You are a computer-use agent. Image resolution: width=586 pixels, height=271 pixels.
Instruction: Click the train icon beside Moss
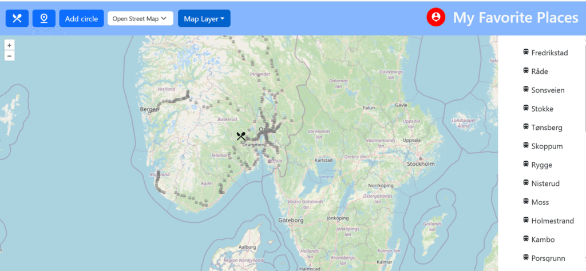coord(526,202)
